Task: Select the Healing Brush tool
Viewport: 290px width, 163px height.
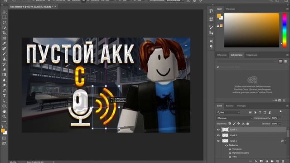Action: 4,48
